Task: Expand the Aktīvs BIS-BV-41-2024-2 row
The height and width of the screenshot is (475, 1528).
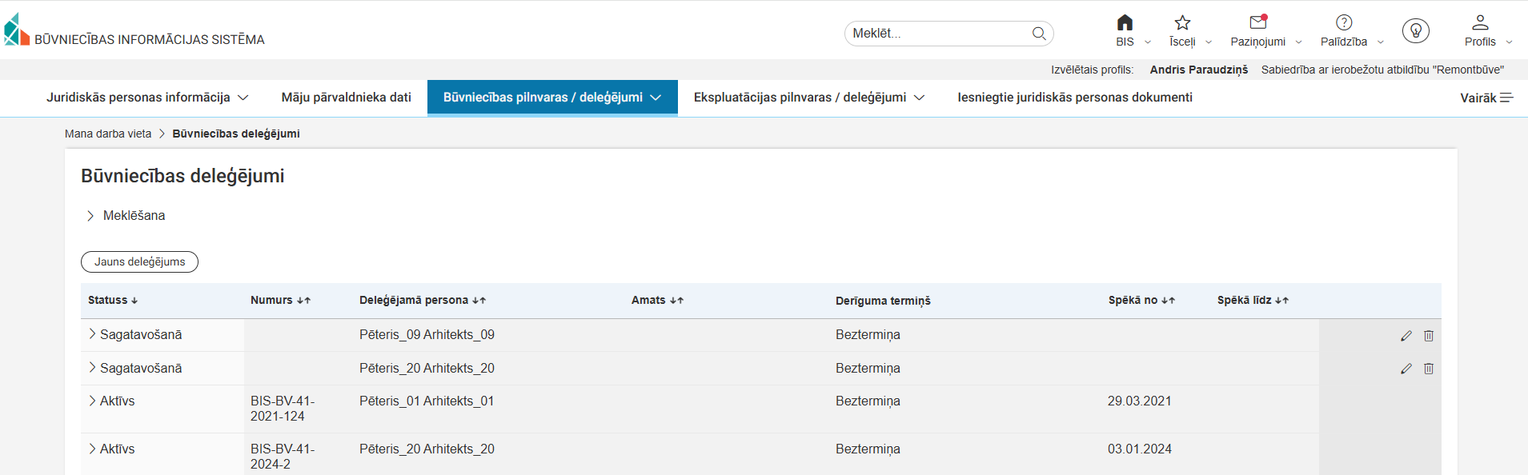Action: tap(92, 449)
